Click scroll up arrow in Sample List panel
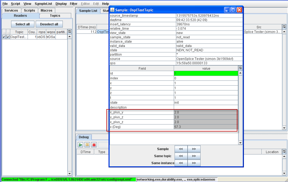The image size is (288, 182). (x=284, y=32)
